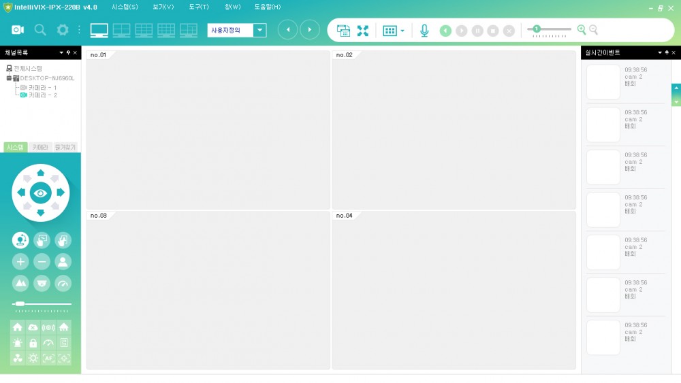Click the camera recording icon in toolbar
681x383 pixels.
click(x=18, y=30)
